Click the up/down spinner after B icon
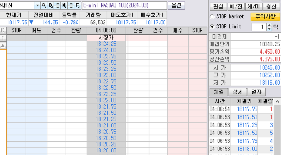The height and width of the screenshot is (155, 281). [x=58, y=5]
